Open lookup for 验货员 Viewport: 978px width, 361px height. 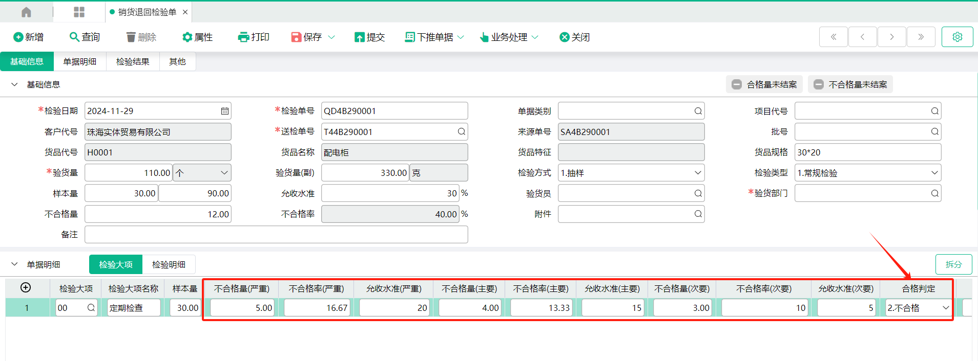pos(698,193)
